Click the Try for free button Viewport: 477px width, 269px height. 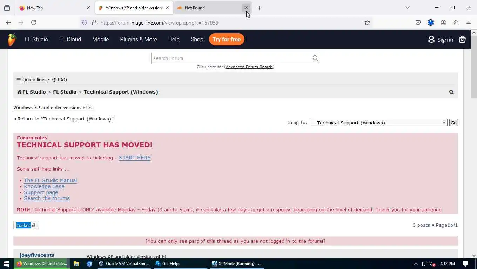tap(227, 39)
